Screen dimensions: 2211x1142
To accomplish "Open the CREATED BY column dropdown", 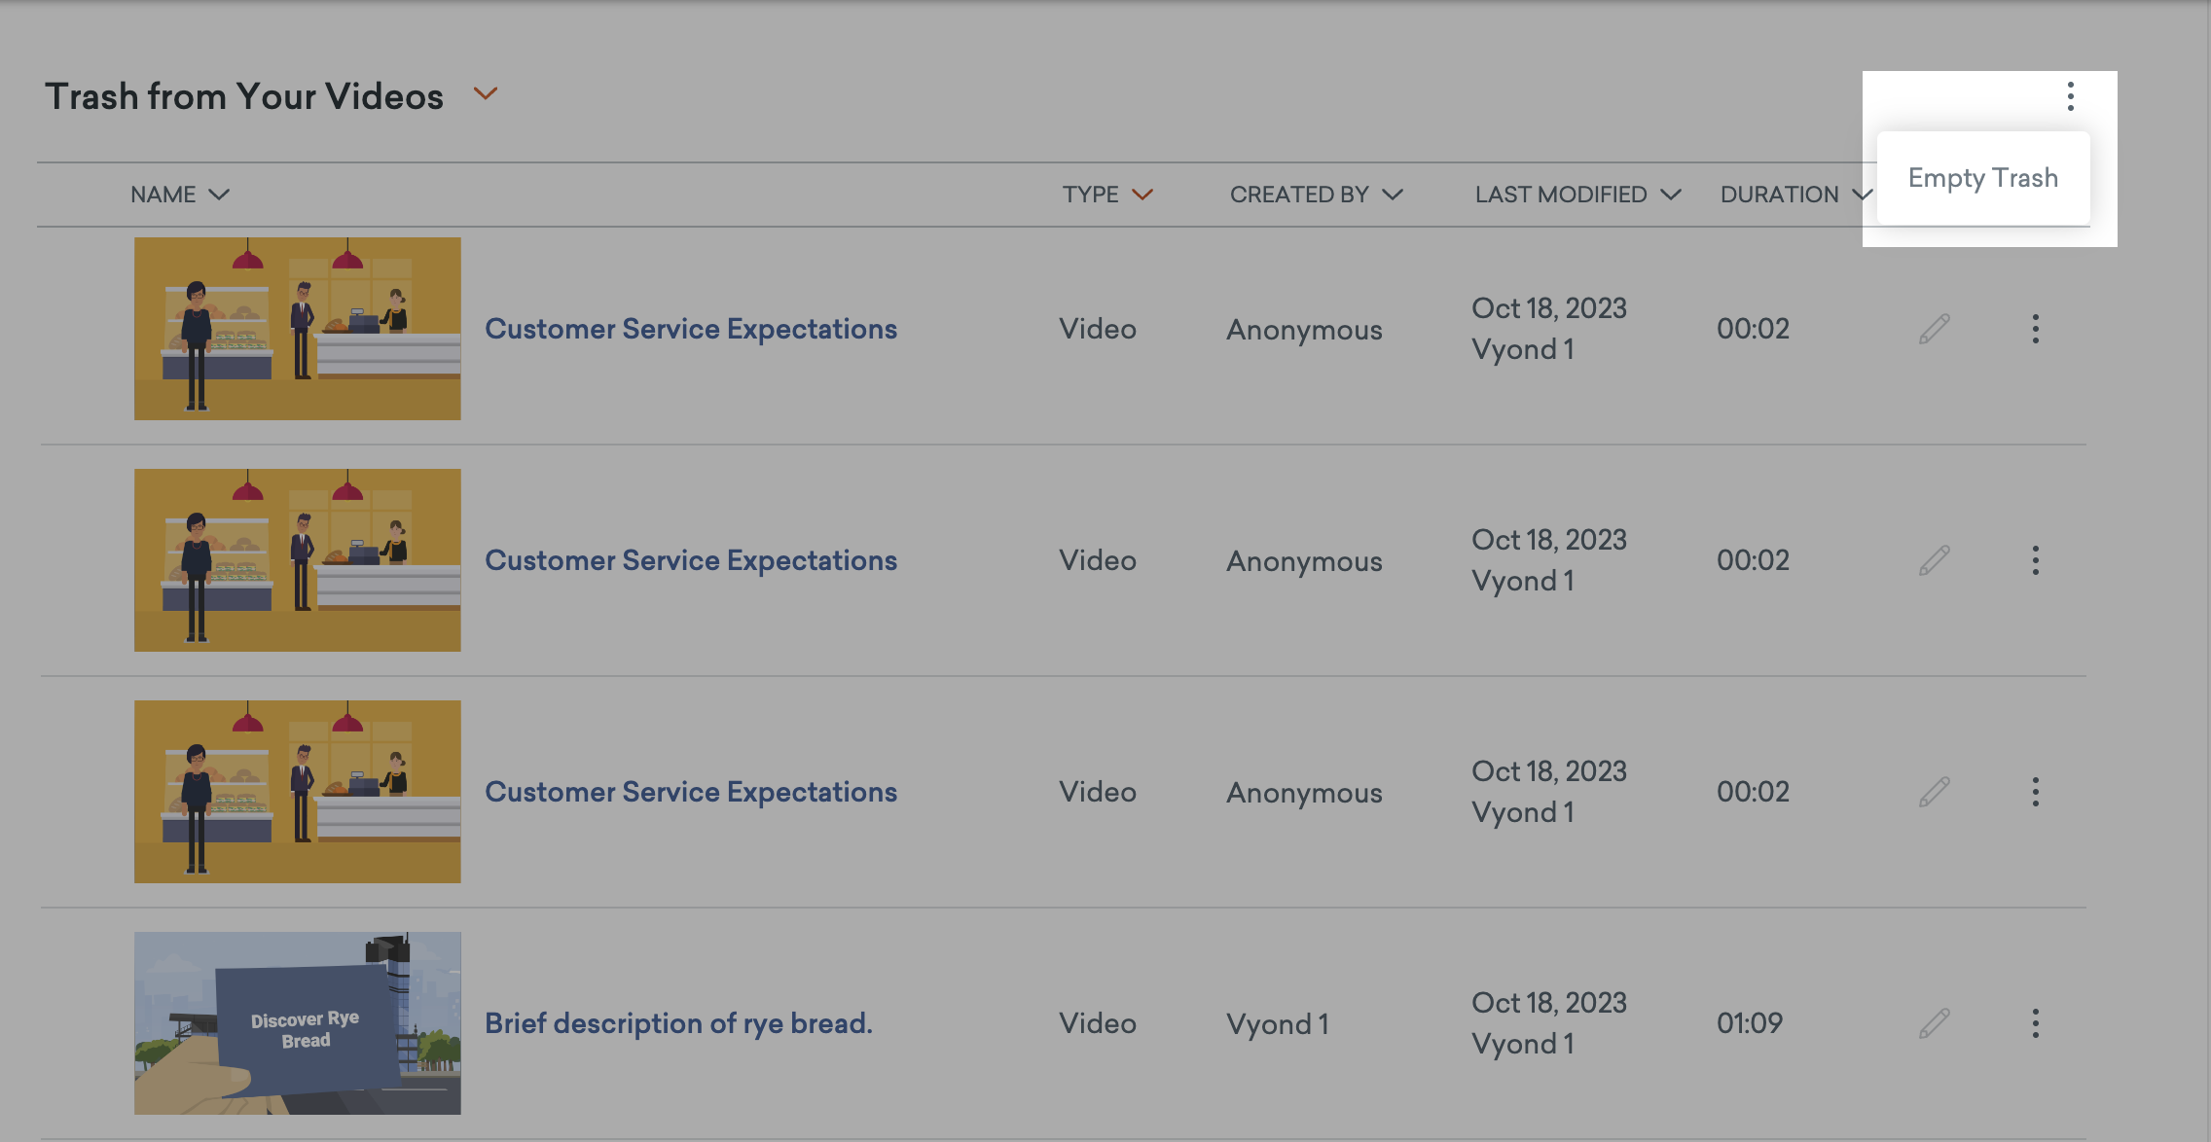I will (1394, 194).
